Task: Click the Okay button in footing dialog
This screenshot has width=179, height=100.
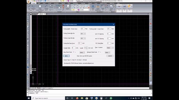Action: pos(66,56)
